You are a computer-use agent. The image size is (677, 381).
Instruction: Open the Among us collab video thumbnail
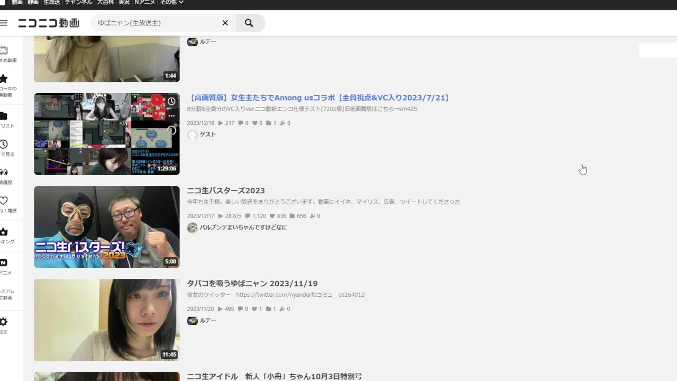pyautogui.click(x=107, y=134)
